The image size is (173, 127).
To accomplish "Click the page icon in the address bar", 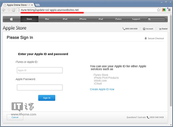I will coord(19,10).
